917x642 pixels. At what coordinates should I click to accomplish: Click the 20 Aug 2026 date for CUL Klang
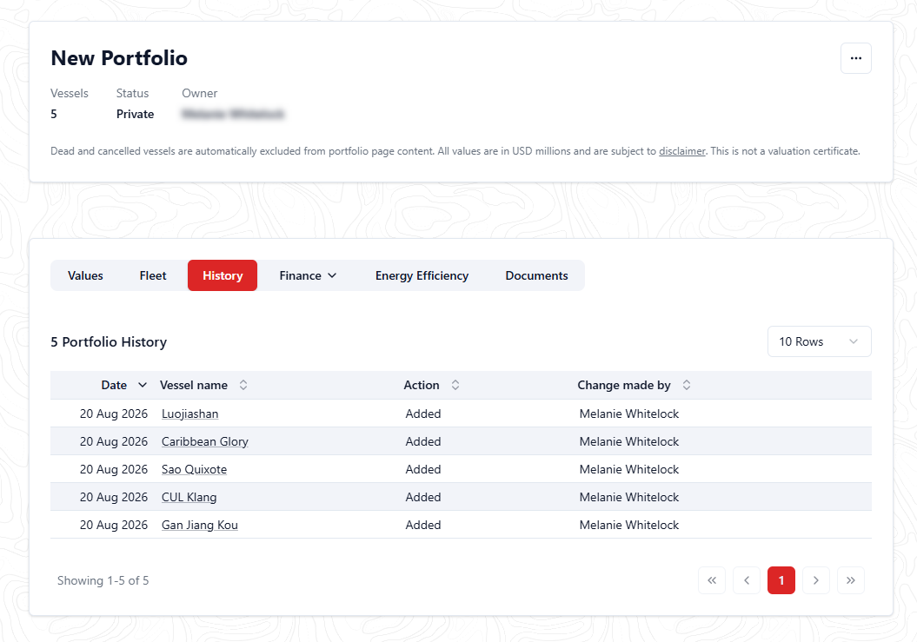click(114, 497)
